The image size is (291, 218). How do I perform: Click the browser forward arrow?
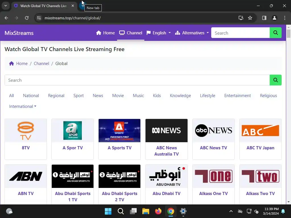16,18
